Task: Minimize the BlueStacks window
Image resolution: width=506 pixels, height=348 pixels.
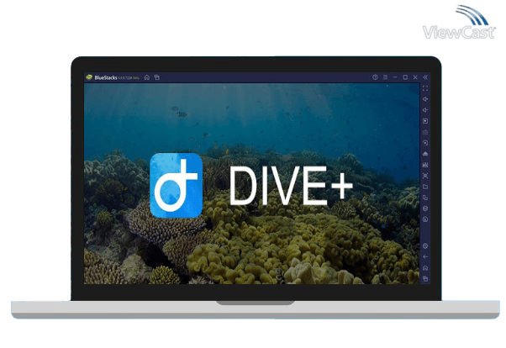Action: (x=395, y=77)
